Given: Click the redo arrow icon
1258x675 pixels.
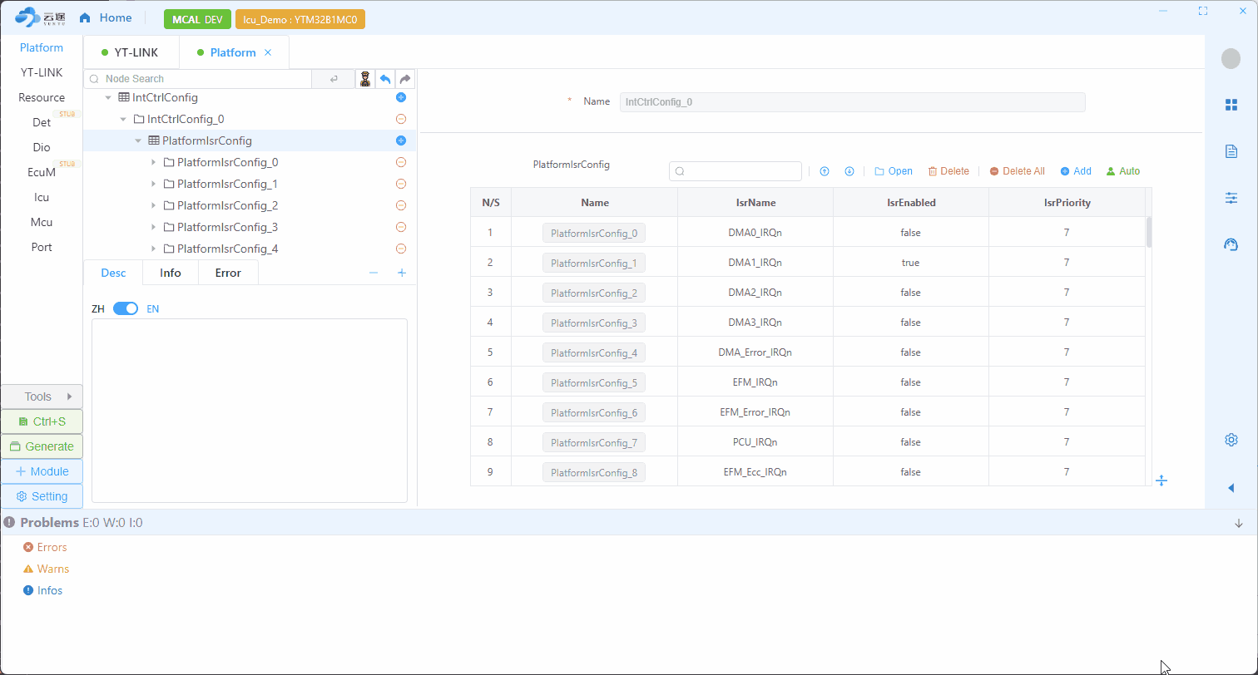Looking at the screenshot, I should point(405,79).
